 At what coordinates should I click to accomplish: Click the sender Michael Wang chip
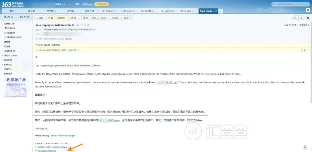(x=69, y=30)
